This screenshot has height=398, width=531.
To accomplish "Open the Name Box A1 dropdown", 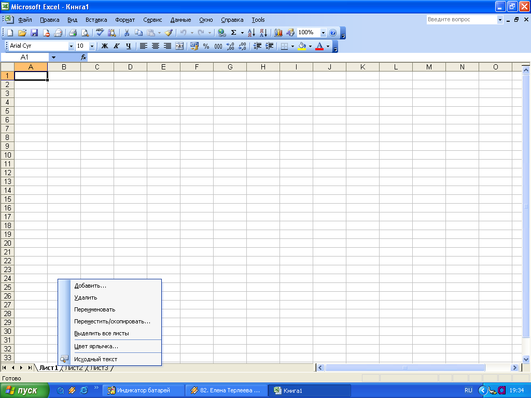I will (x=53, y=57).
